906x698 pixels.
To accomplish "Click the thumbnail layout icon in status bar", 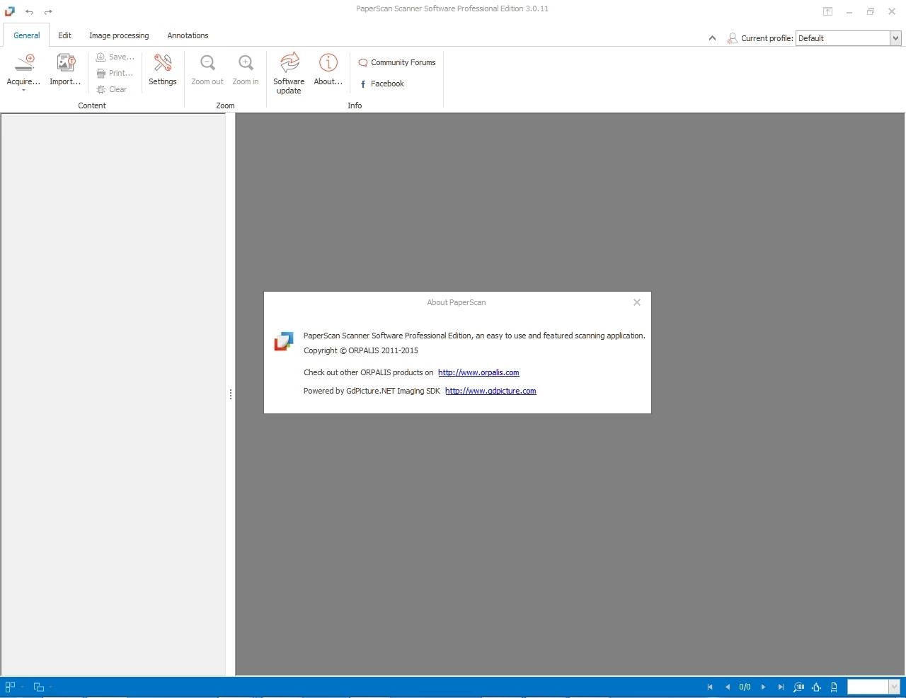I will tap(10, 687).
